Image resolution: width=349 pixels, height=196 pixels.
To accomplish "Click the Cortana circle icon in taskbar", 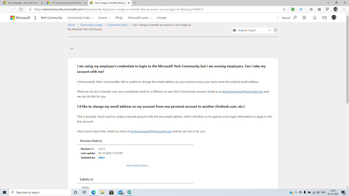I will pos(75,193).
